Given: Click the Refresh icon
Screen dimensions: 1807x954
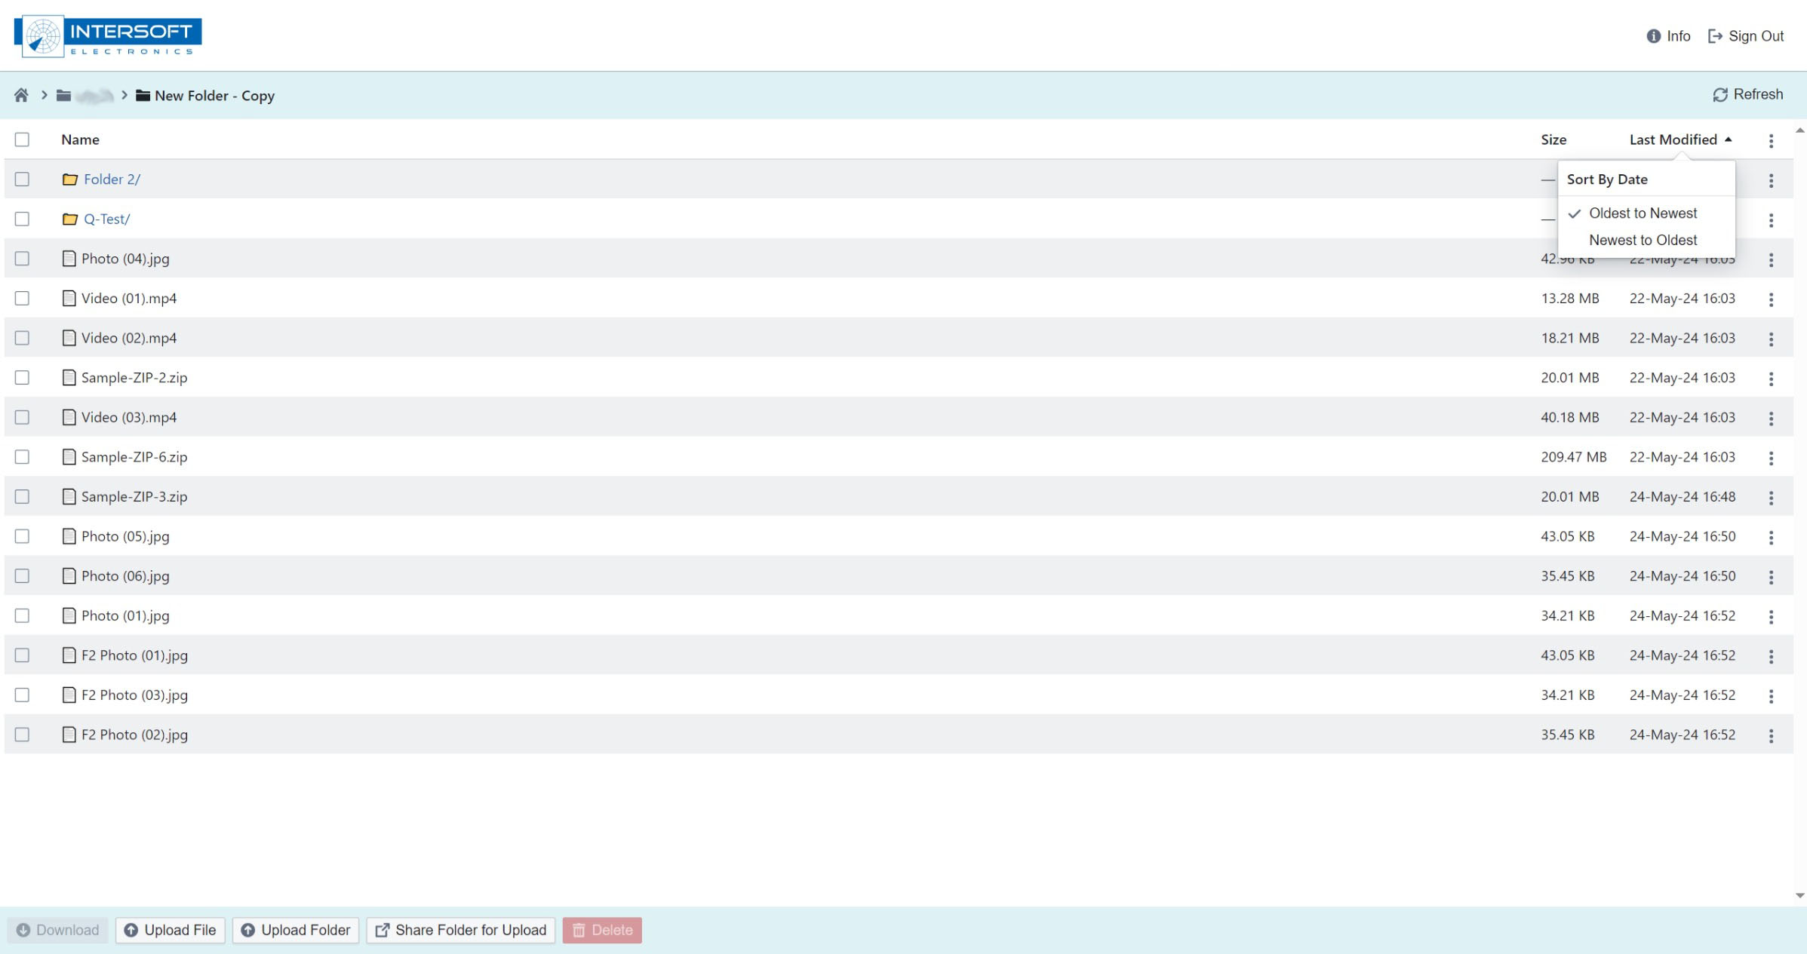Looking at the screenshot, I should (1720, 95).
